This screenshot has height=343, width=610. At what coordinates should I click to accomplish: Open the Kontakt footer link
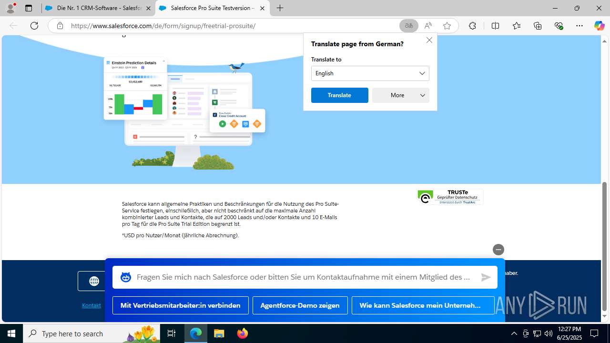(x=91, y=305)
